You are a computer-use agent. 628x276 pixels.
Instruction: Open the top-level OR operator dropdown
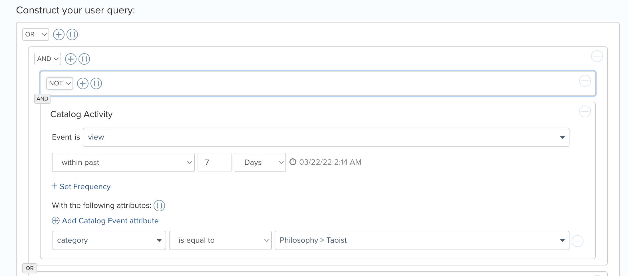click(x=36, y=34)
